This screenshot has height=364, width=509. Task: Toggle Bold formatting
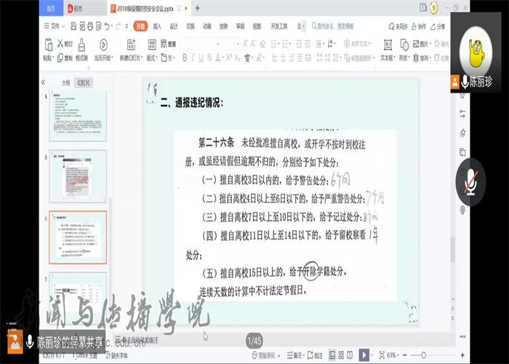[x=185, y=58]
